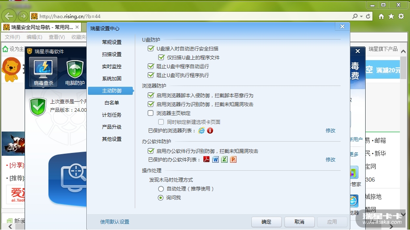Open 系统加固 settings section

112,78
